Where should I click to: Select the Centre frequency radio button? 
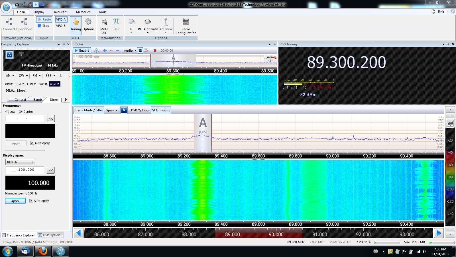[x=21, y=112]
